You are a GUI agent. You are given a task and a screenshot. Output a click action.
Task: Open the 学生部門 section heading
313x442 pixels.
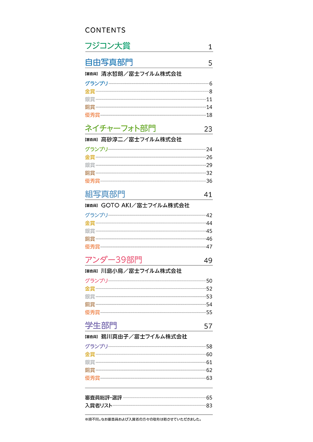101,325
